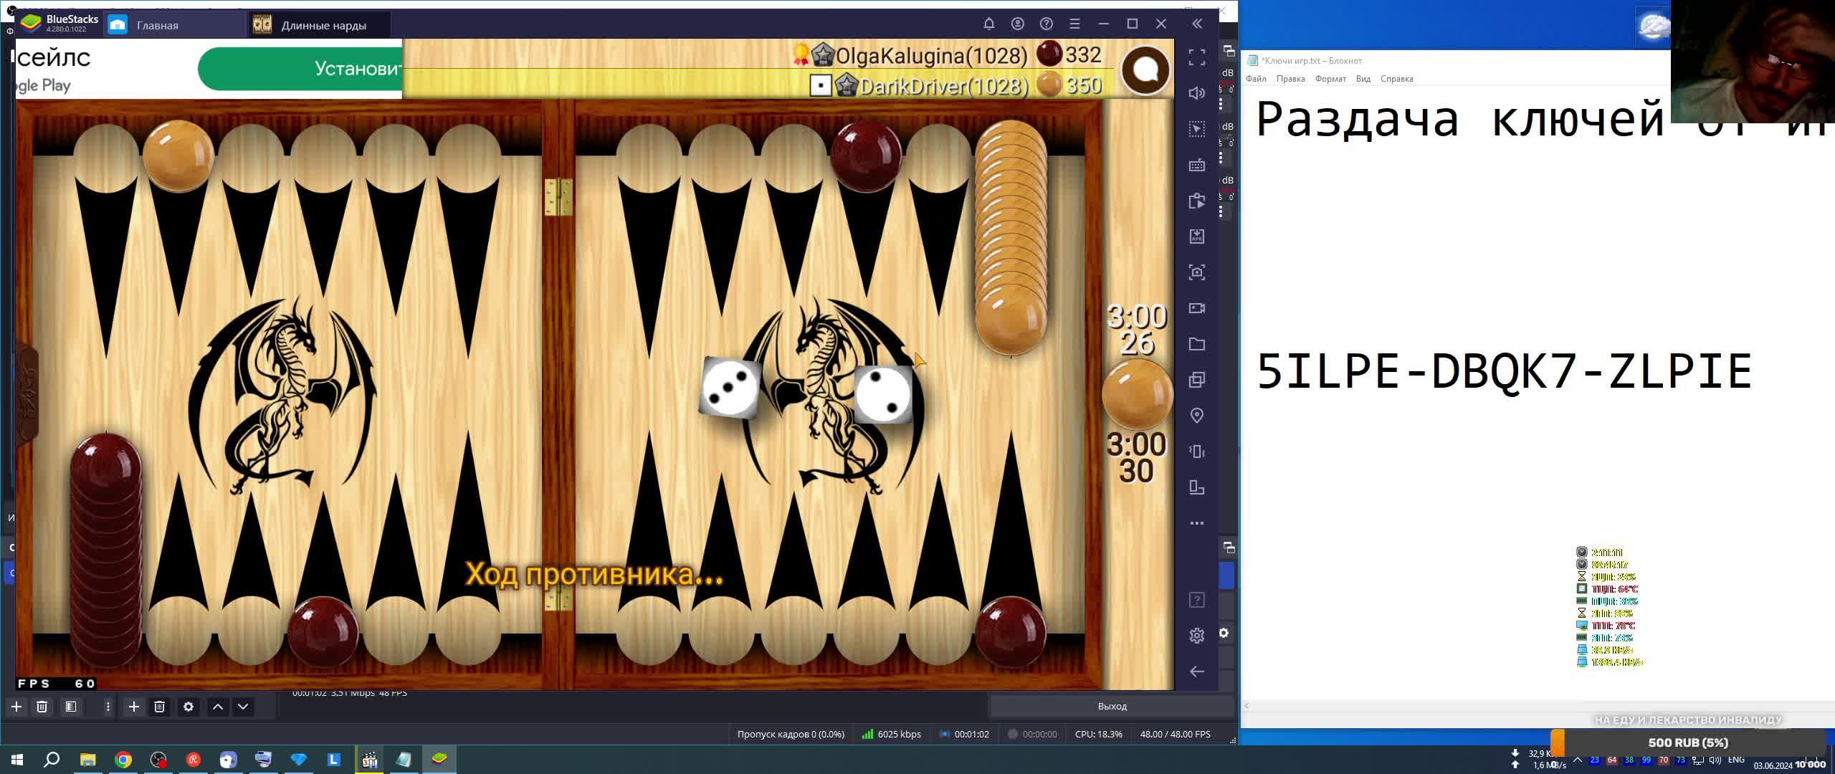Open media folder icon in sidebar
1835x774 pixels.
[1196, 344]
